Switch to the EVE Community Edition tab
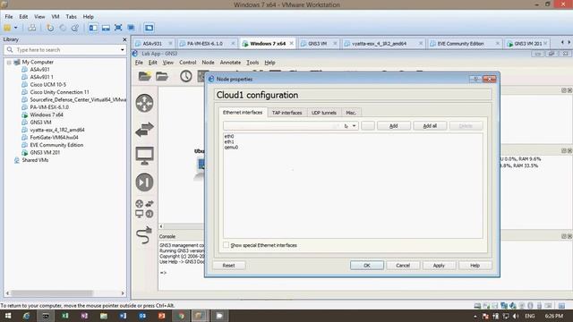This screenshot has width=573, height=322. click(x=460, y=44)
